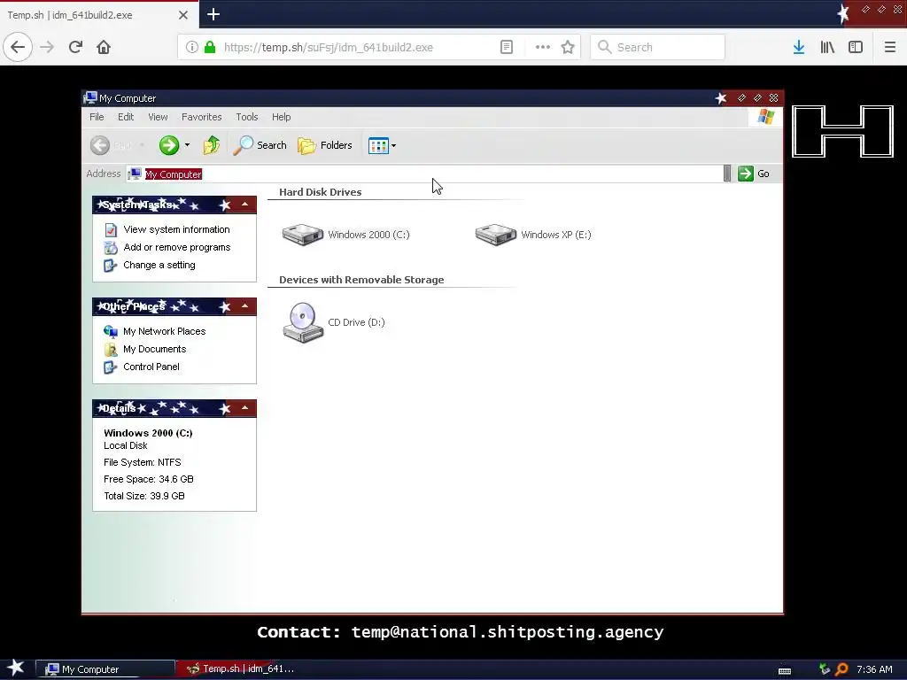
Task: Click the My Computer address field
Action: point(425,174)
